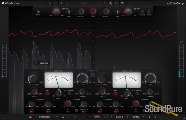The image size is (186, 120).
Task: Go to the previous preset with the left chevron
Action: [x=61, y=3]
